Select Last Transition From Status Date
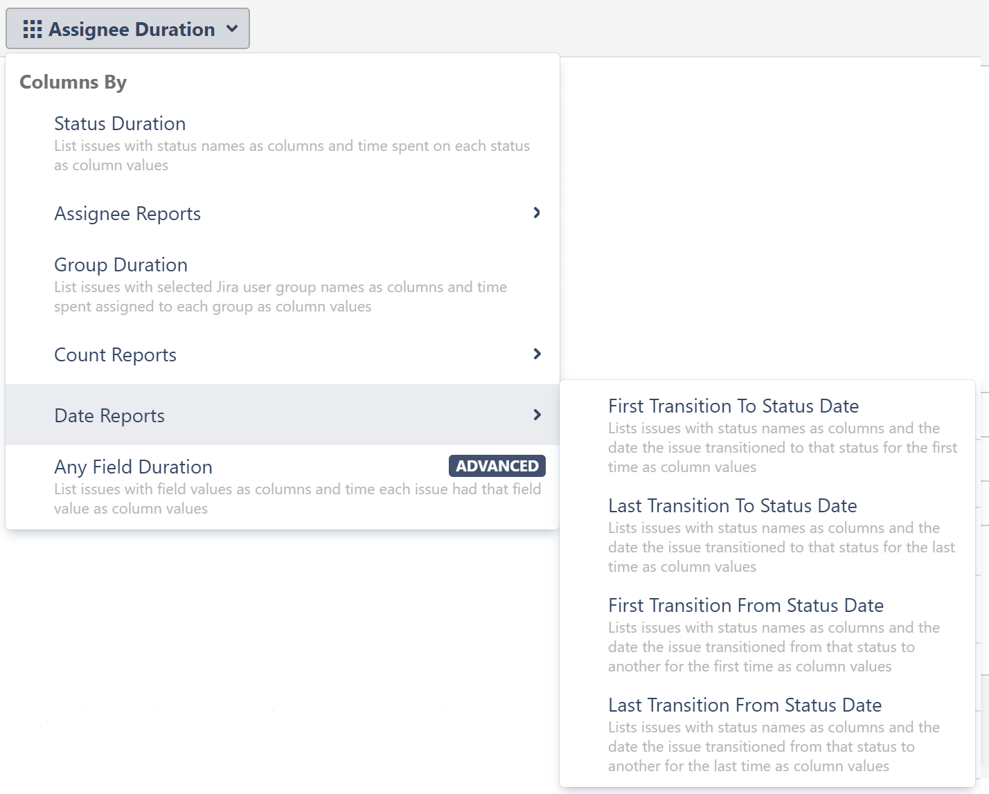This screenshot has height=794, width=989. tap(745, 705)
